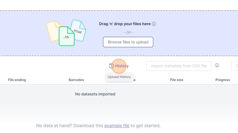
Task: Click the yellow file icon
Action: [53, 30]
